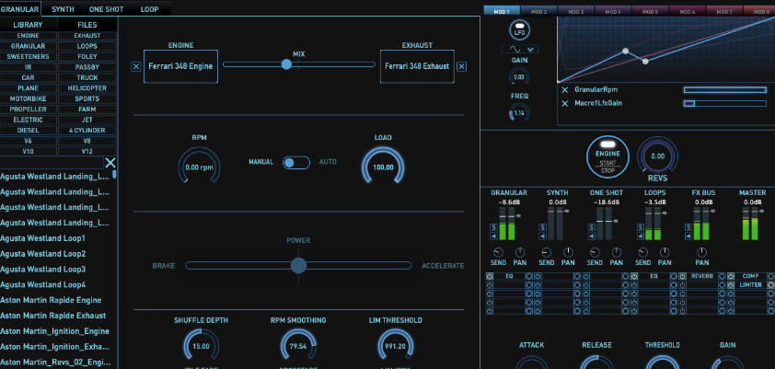Delete the GranularRpm modulation target
Viewport: 775px width, 369px height.
(565, 90)
